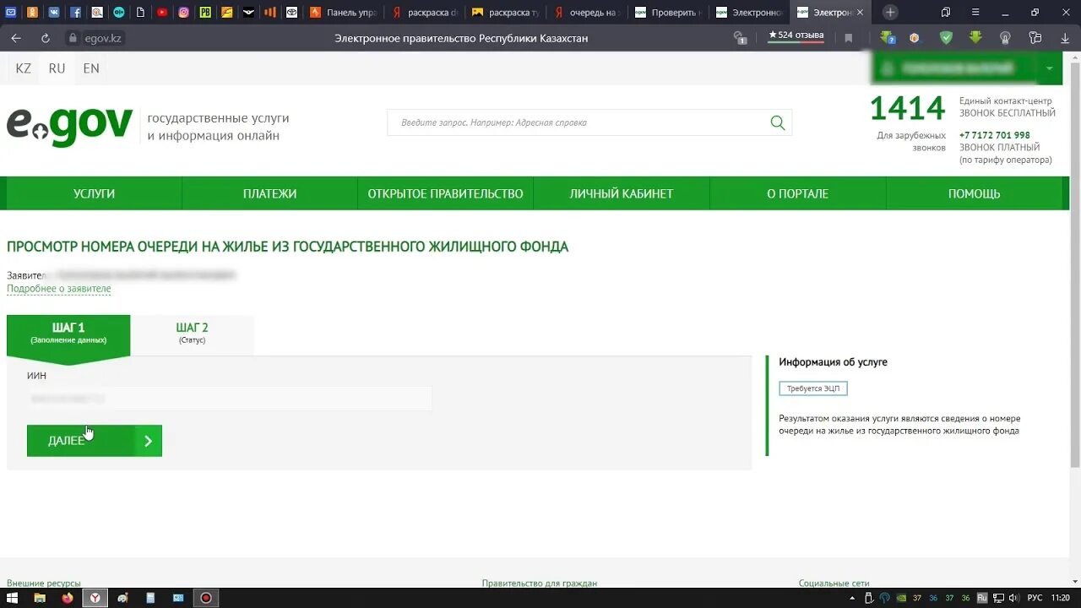The width and height of the screenshot is (1081, 608).
Task: Open the volume control in the system tray
Action: click(x=1013, y=596)
